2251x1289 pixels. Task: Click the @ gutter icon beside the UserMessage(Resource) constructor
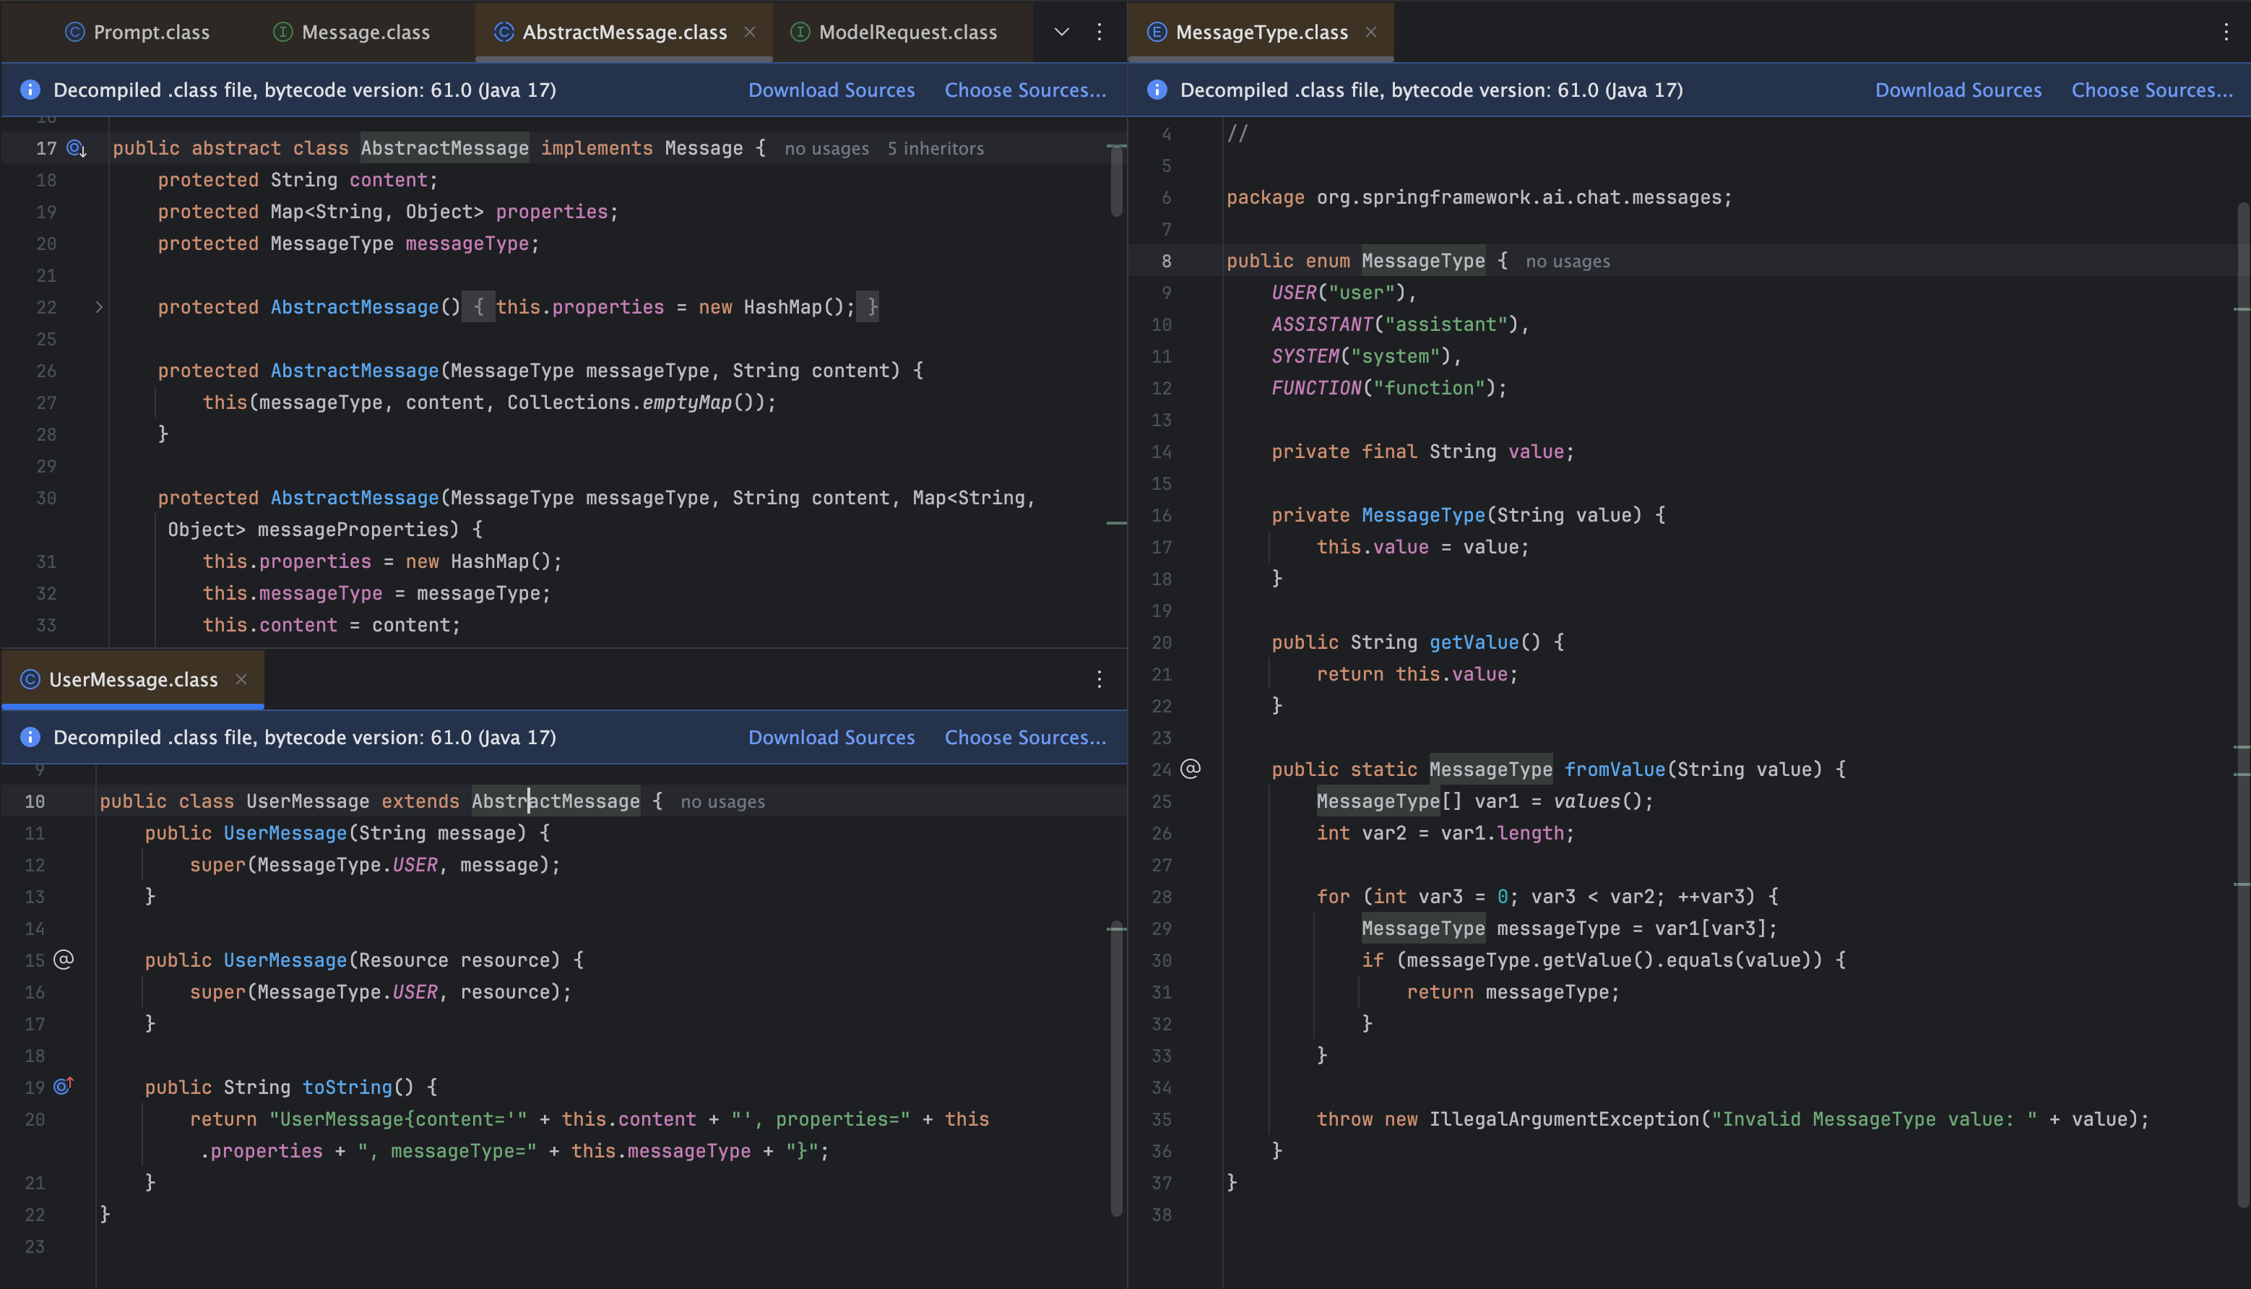(64, 960)
